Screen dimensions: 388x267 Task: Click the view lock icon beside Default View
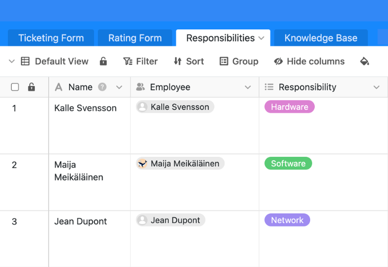(103, 61)
